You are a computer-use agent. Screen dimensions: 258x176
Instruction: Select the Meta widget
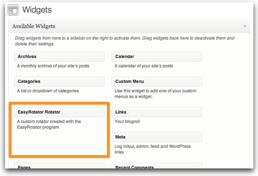[157, 137]
